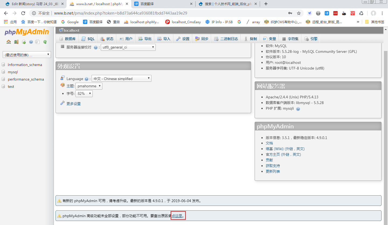Open the 复制 replication tab

(251, 39)
